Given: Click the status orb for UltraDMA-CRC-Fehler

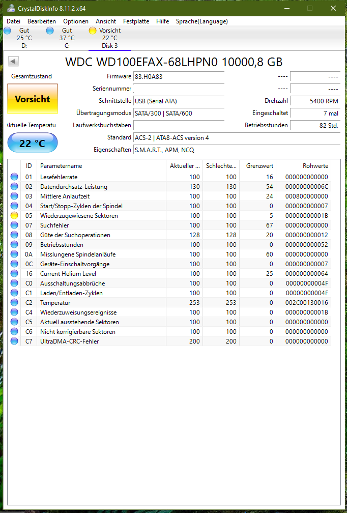Looking at the screenshot, I should pyautogui.click(x=14, y=341).
